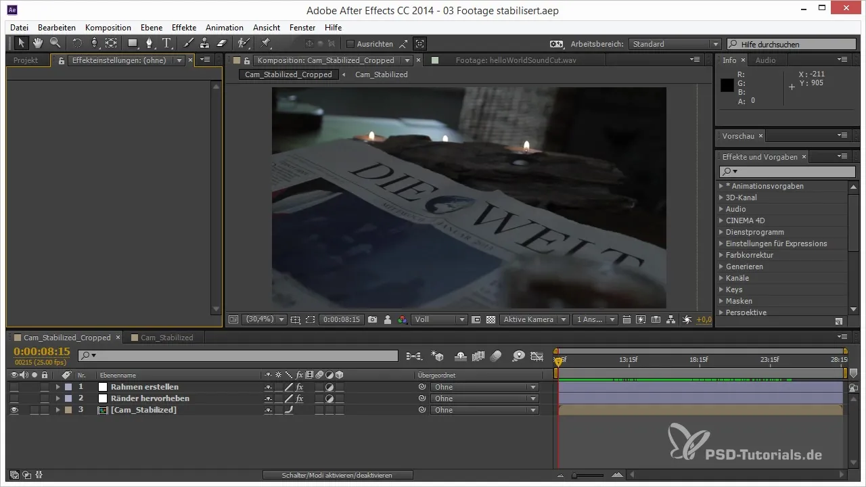This screenshot has height=487, width=866.
Task: Open the viewer magnification 30,4% dropdown
Action: click(x=265, y=319)
